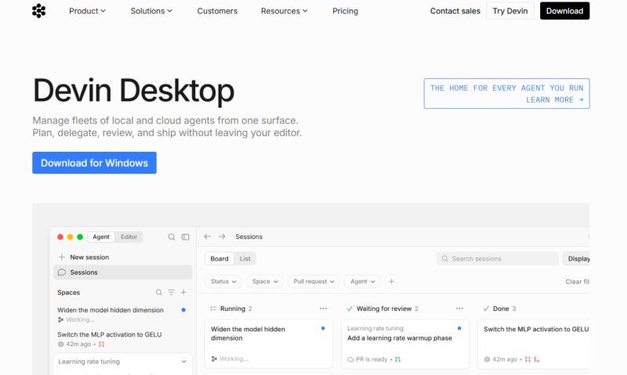Select the Board view tab
Image resolution: width=627 pixels, height=375 pixels.
219,259
